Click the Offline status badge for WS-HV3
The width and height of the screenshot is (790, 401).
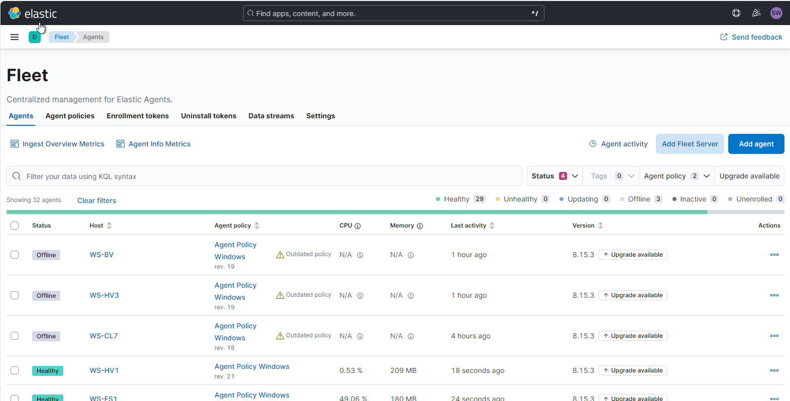[46, 296]
